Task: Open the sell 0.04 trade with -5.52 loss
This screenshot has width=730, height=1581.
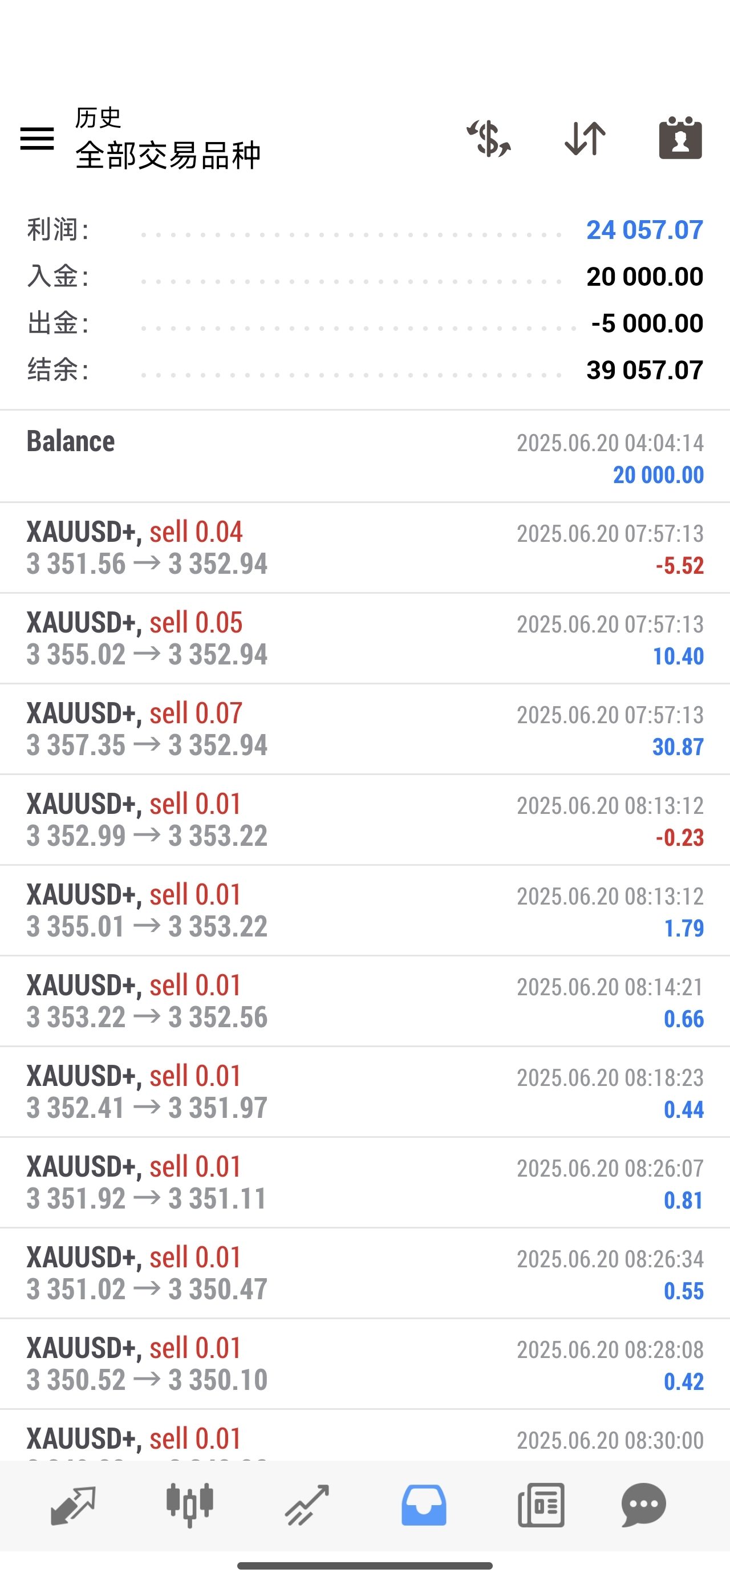Action: [364, 548]
